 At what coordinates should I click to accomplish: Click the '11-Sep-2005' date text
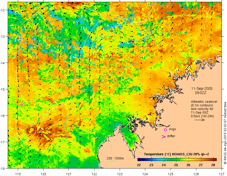[x=202, y=89]
